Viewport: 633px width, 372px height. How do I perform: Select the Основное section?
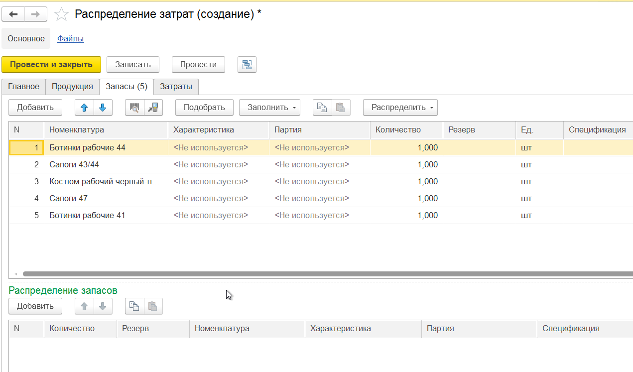coord(26,38)
